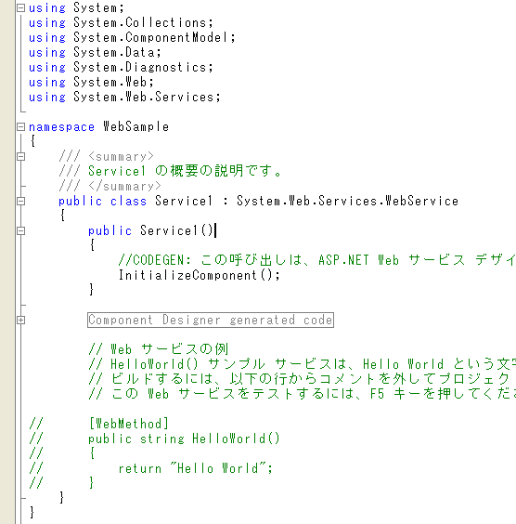516x524 pixels.
Task: Click 'System.Web.Services.WebService' base class text
Action: (347, 202)
